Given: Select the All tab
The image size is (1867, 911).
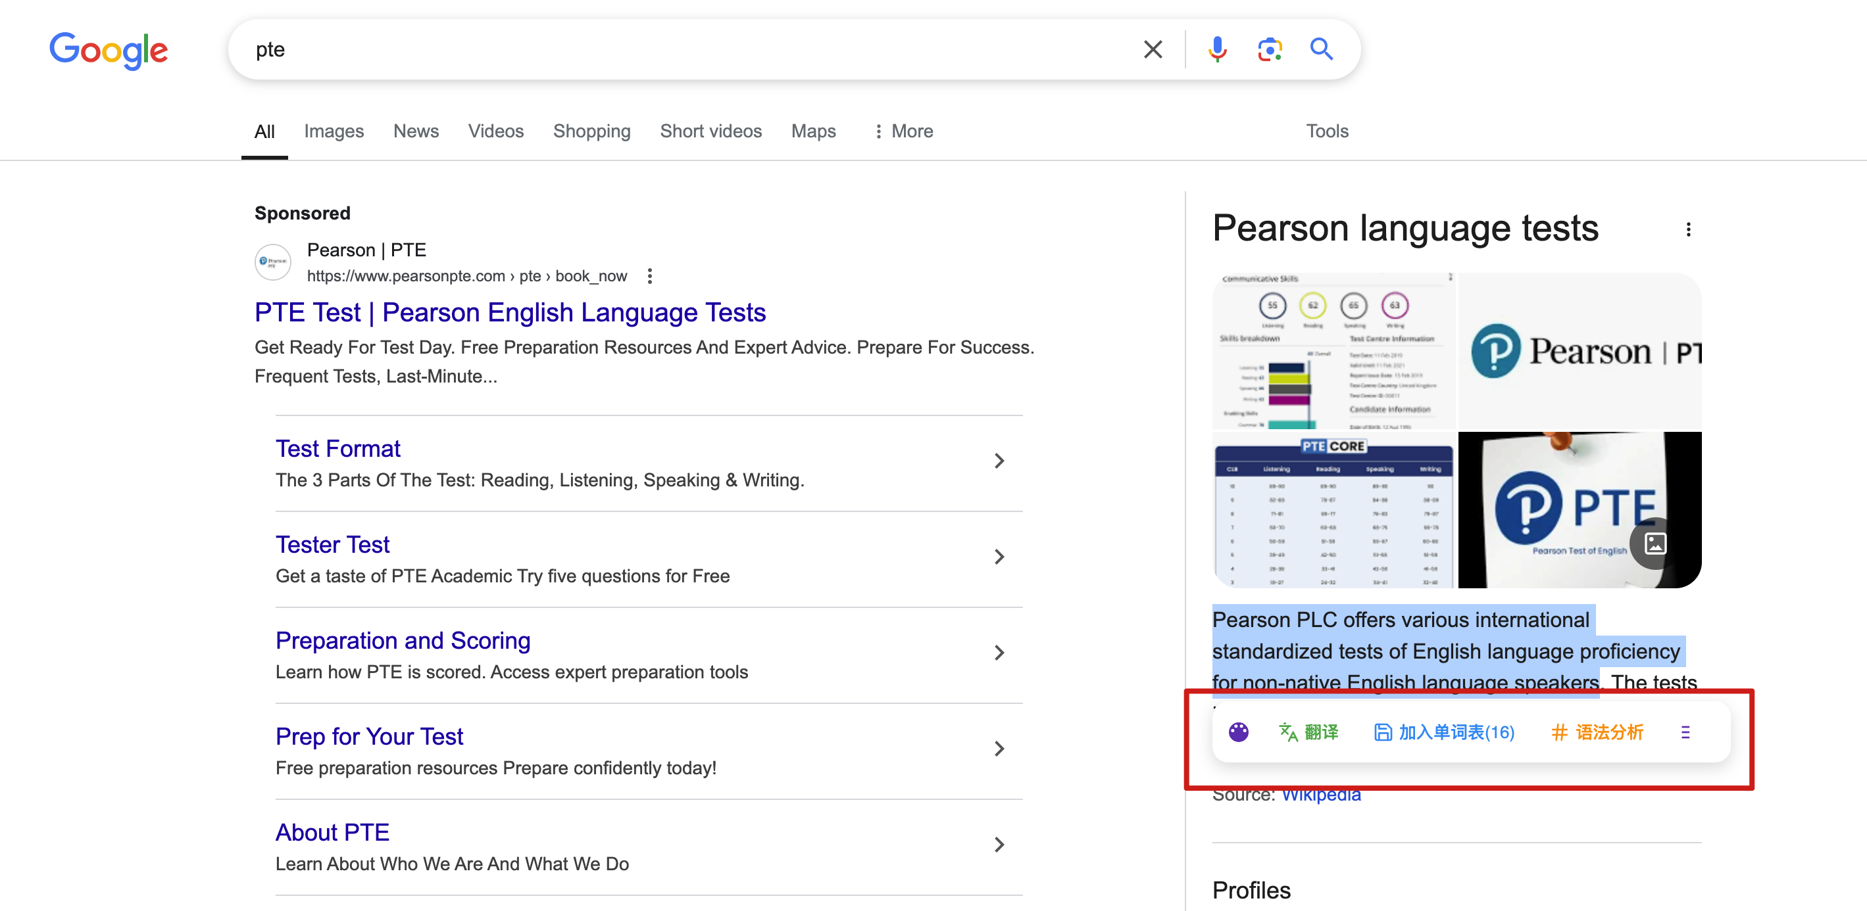Looking at the screenshot, I should tap(264, 131).
